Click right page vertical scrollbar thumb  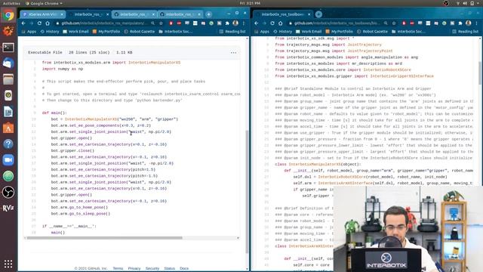click(x=480, y=73)
